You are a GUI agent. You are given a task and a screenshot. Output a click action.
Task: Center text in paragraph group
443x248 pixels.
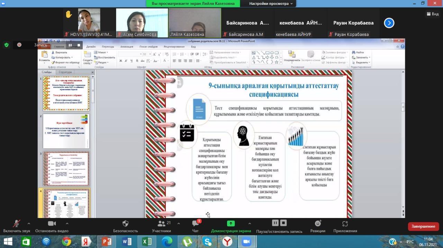(180, 61)
